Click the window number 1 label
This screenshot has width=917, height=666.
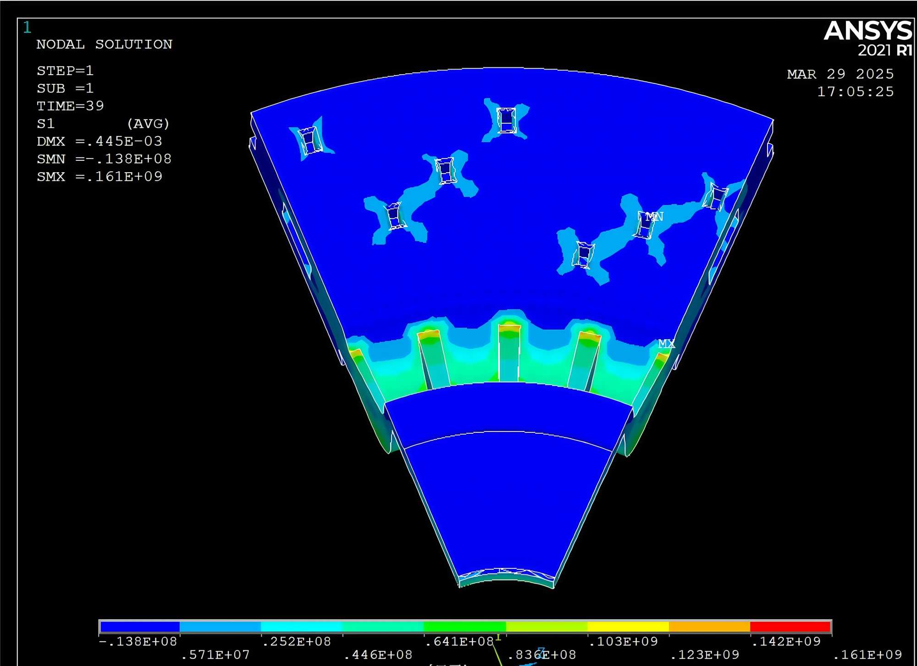27,27
